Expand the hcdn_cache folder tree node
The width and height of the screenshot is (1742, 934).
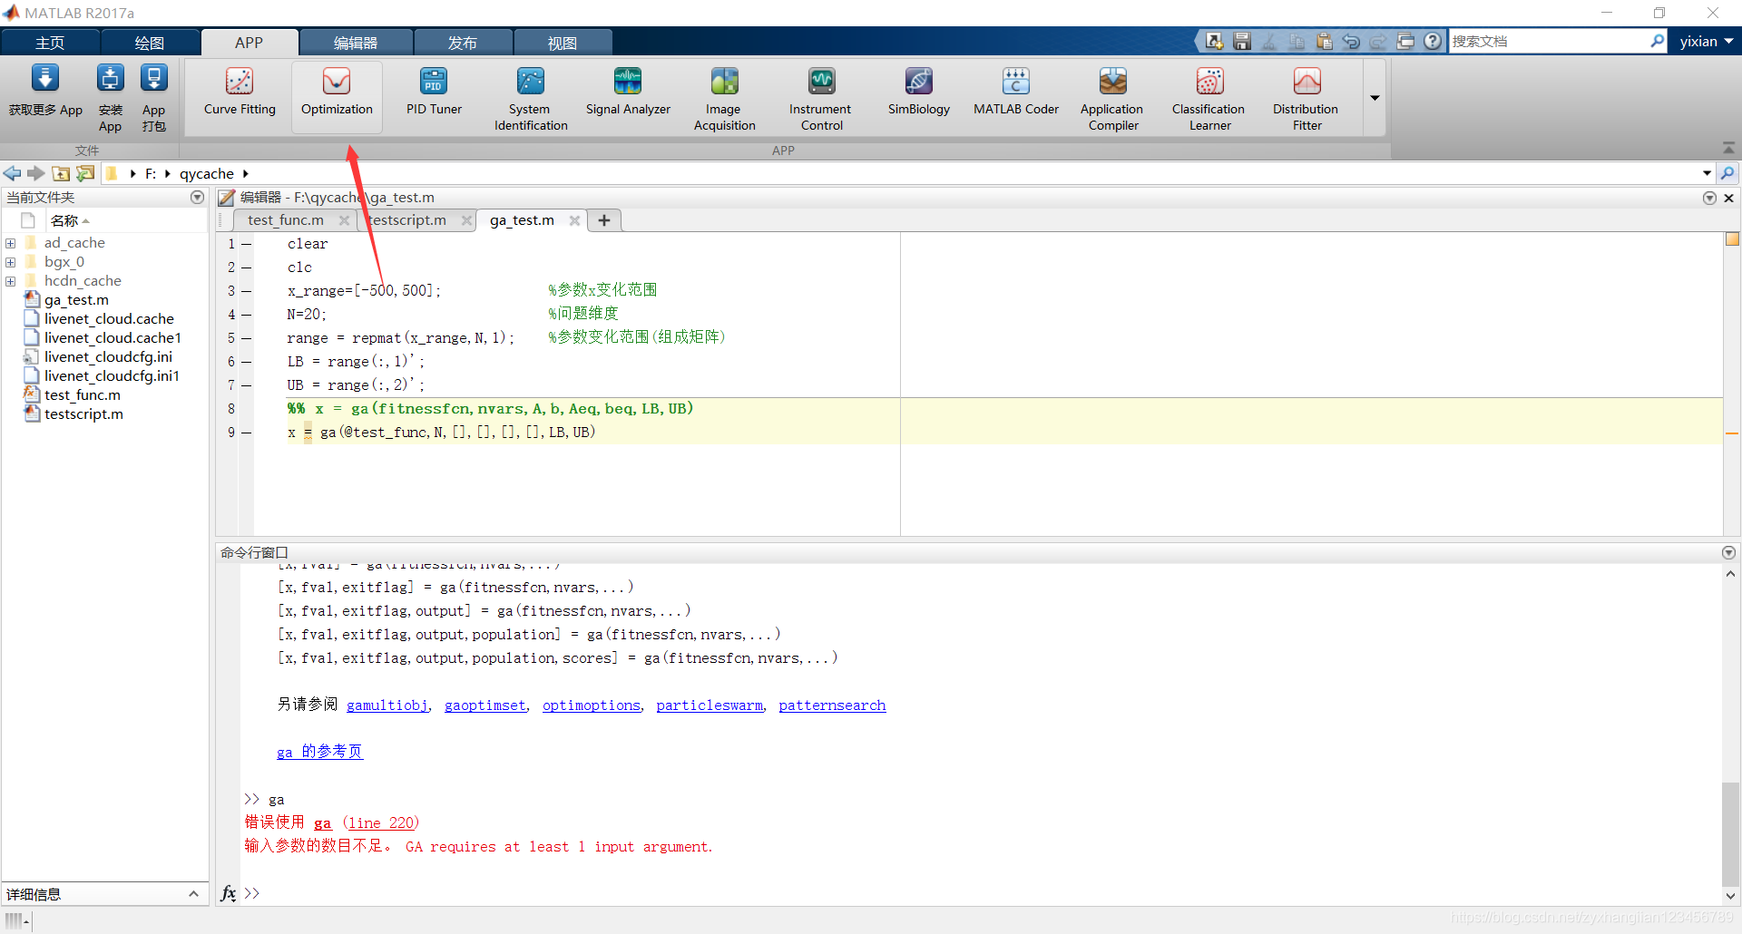11,281
